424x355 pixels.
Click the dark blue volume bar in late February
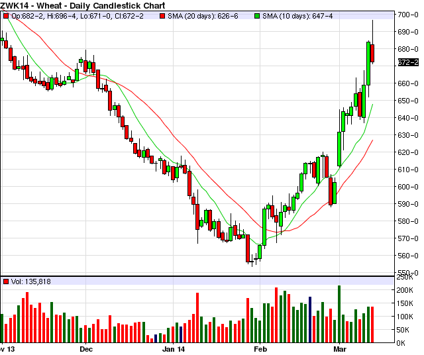point(310,320)
